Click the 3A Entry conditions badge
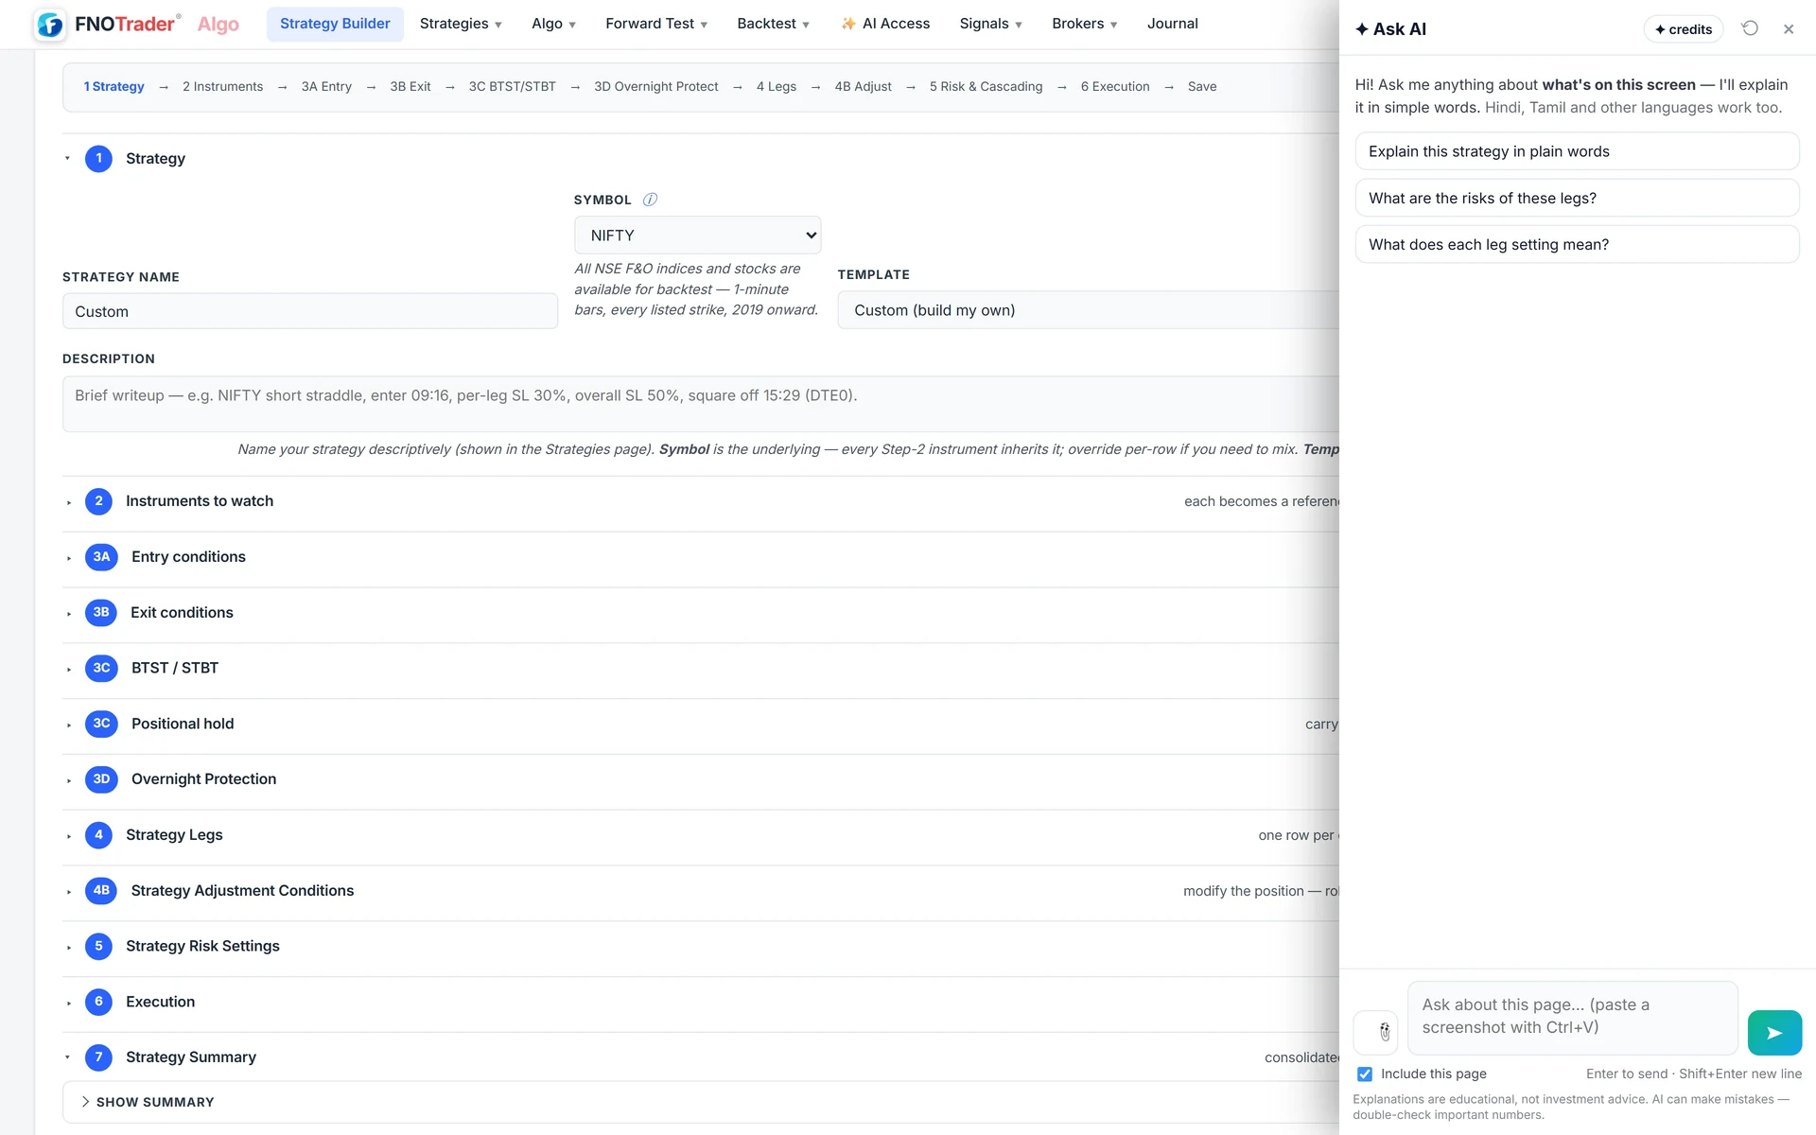Screen dimensions: 1816x1135 (101, 557)
